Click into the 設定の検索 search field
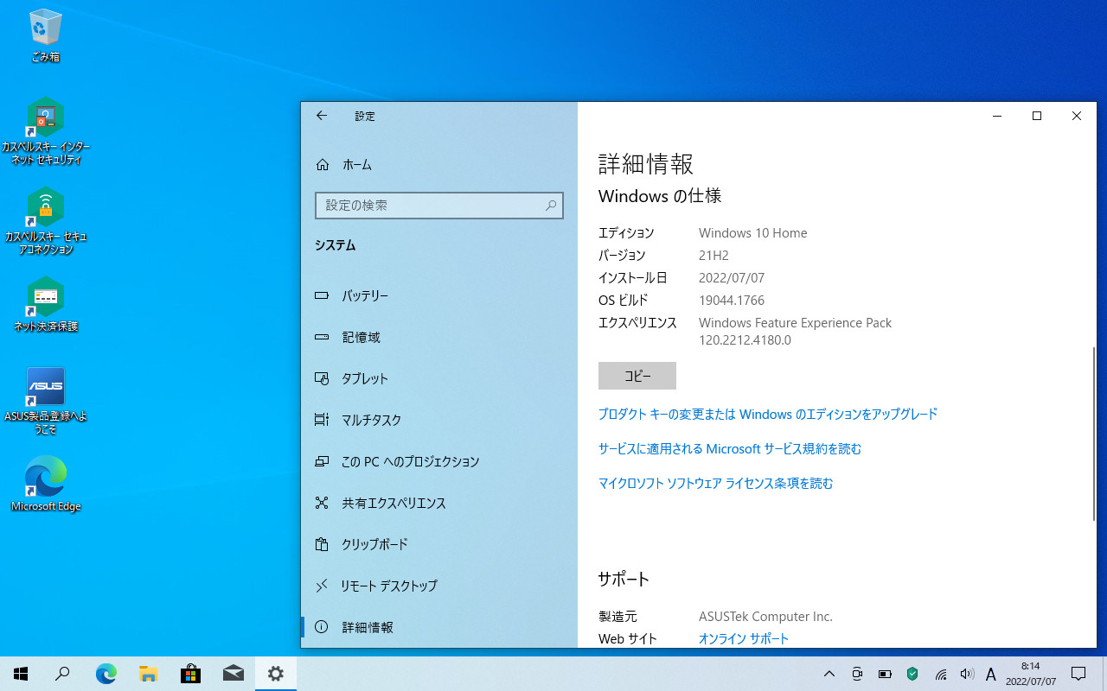Screen dimensions: 1107x691 (439, 206)
